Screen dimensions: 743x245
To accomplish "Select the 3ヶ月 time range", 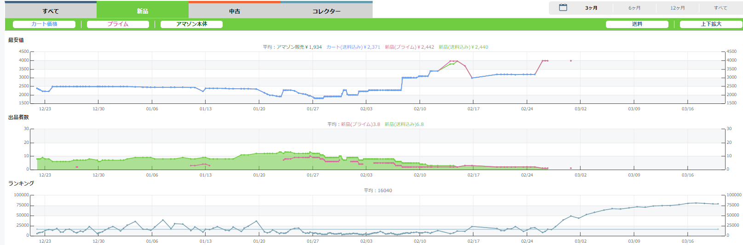I will pos(591,8).
